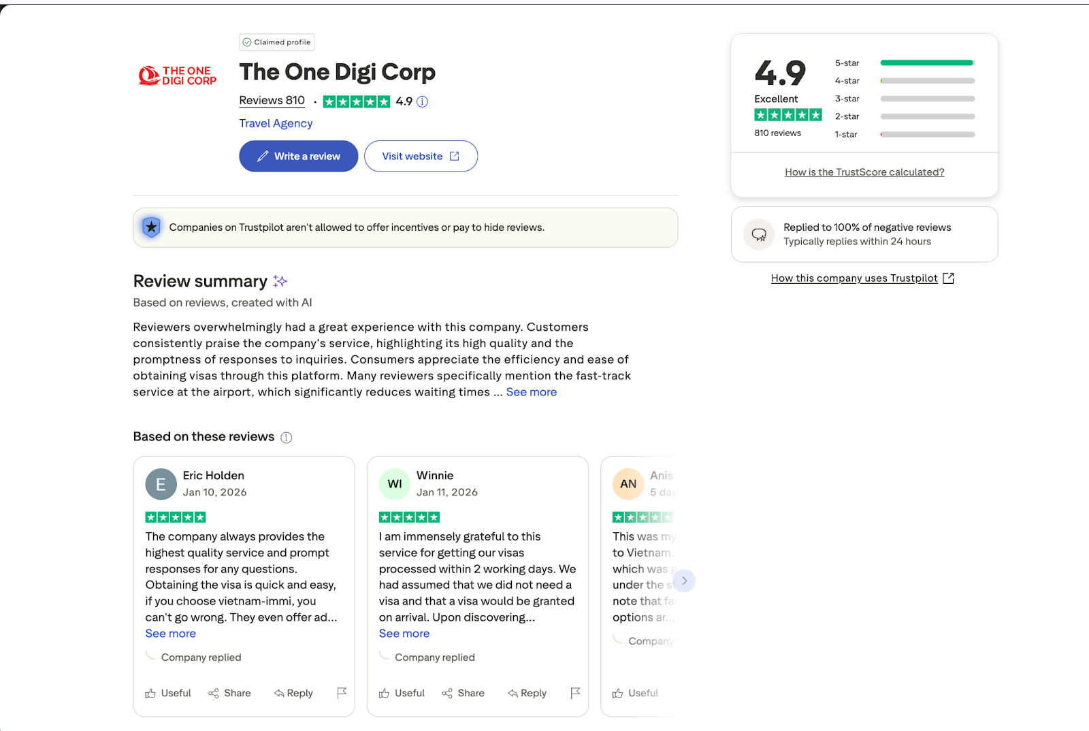This screenshot has height=731, width=1089.
Task: Click The One Digi Corp logo
Action: pyautogui.click(x=178, y=76)
